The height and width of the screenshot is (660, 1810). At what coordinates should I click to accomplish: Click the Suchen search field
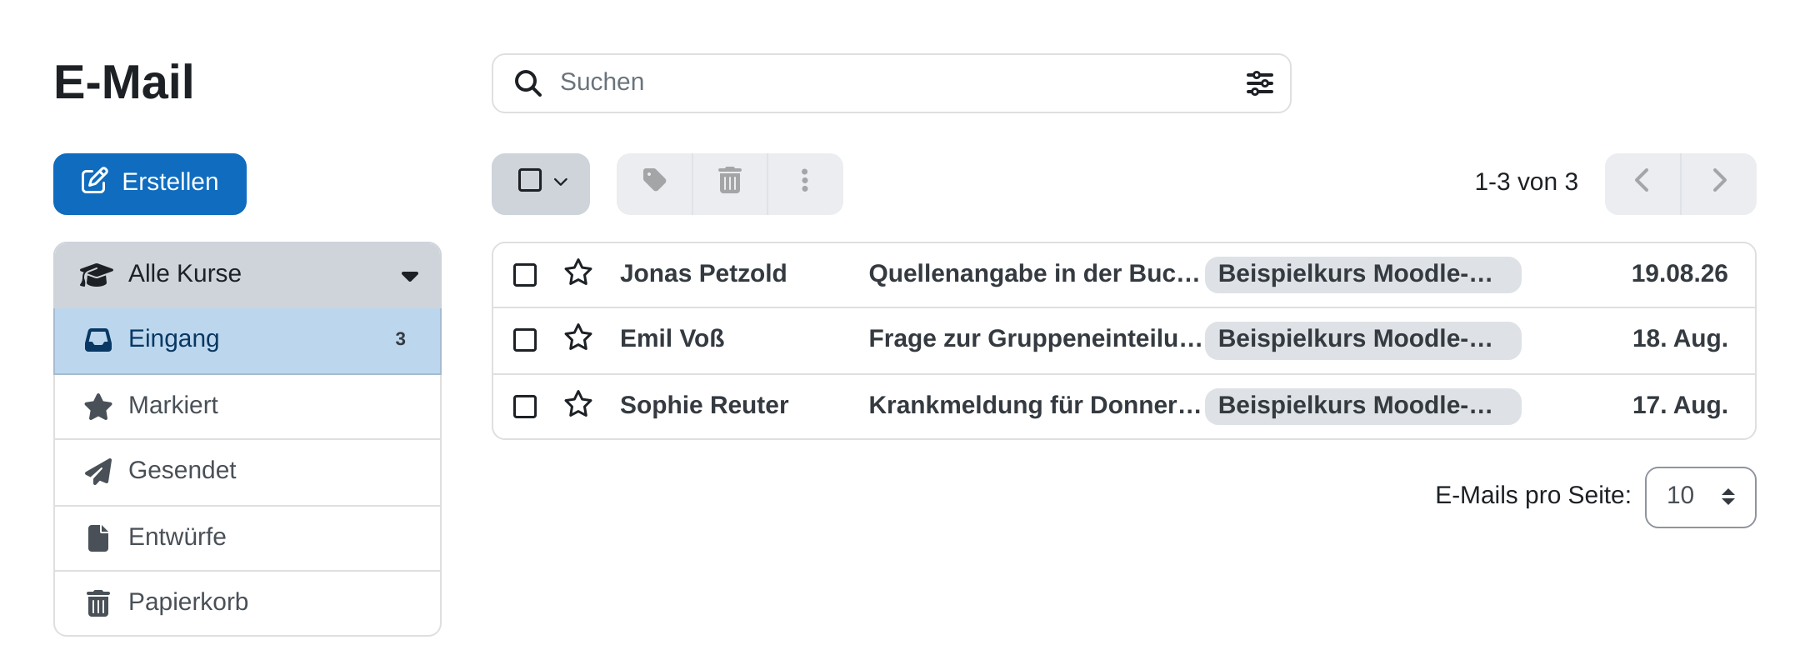click(x=892, y=83)
